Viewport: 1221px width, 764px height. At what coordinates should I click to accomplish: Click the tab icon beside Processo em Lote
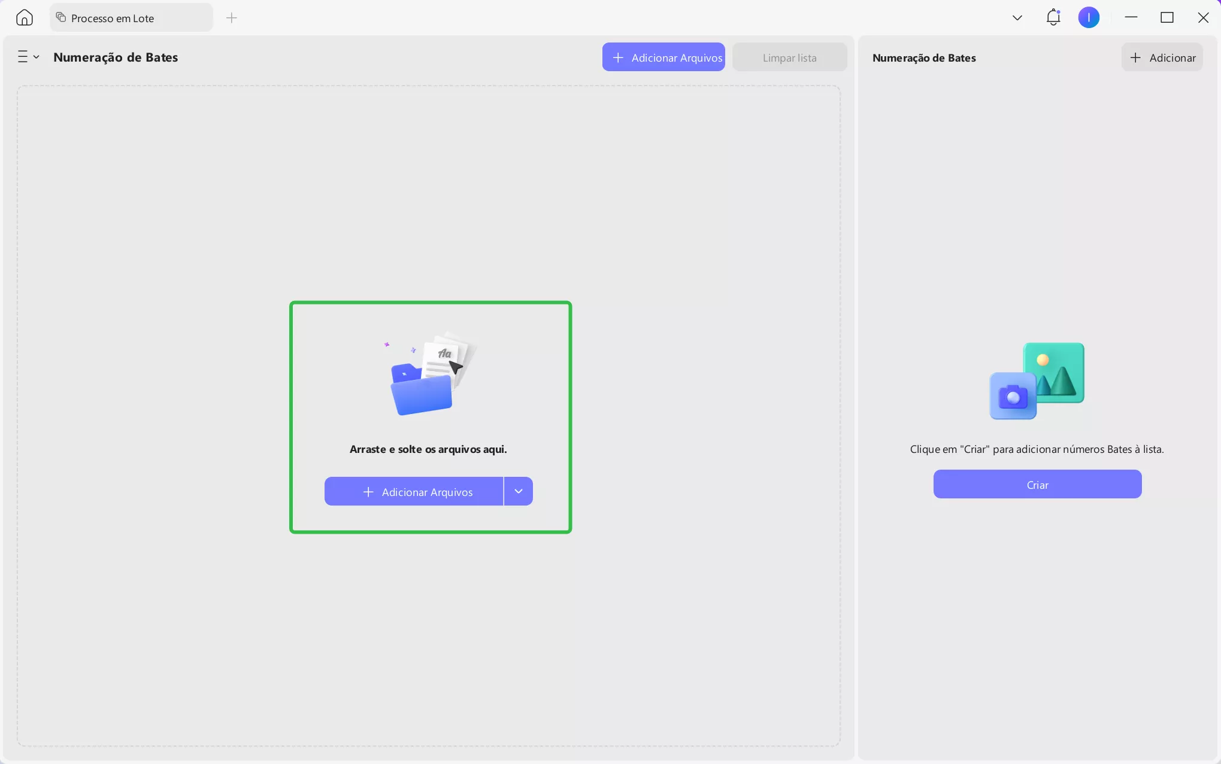(x=61, y=17)
